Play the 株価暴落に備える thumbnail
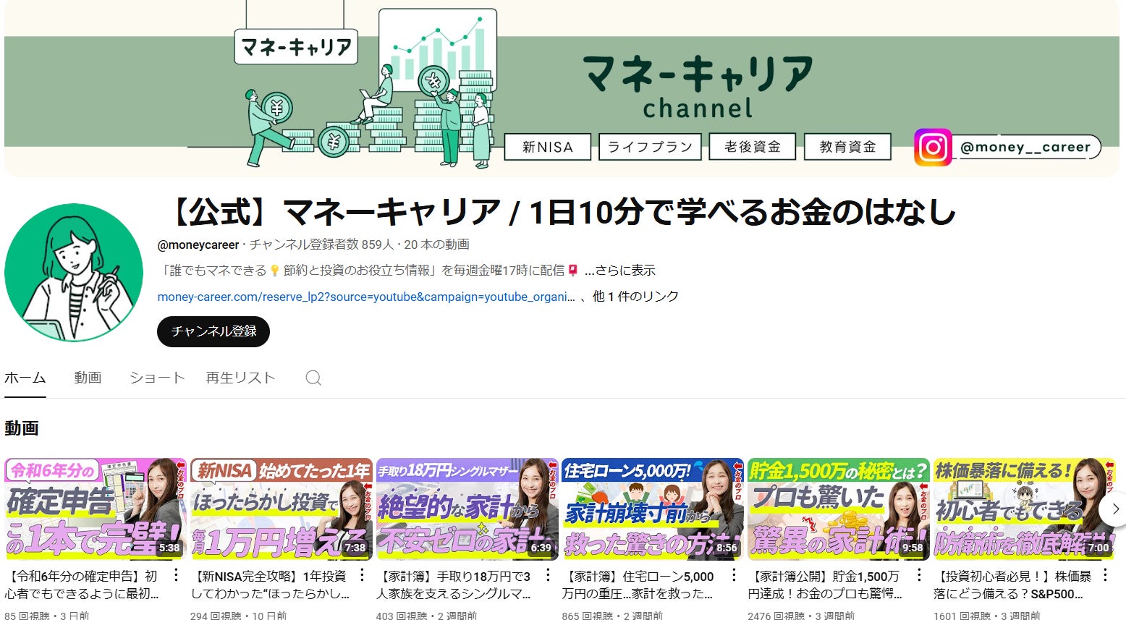The height and width of the screenshot is (620, 1126). pyautogui.click(x=1025, y=509)
